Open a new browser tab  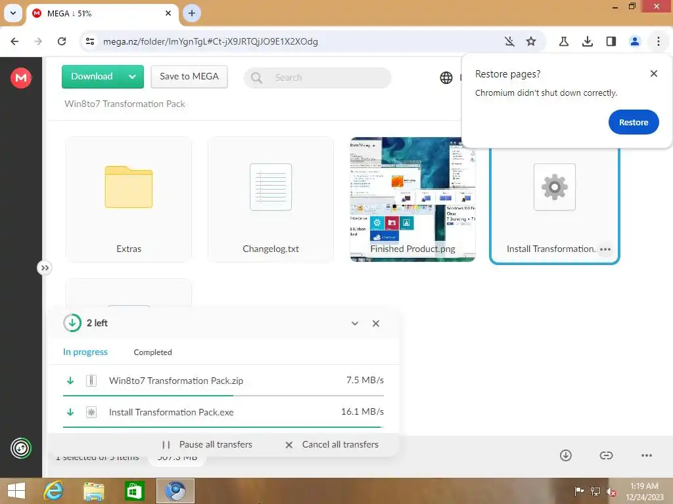[x=191, y=13]
